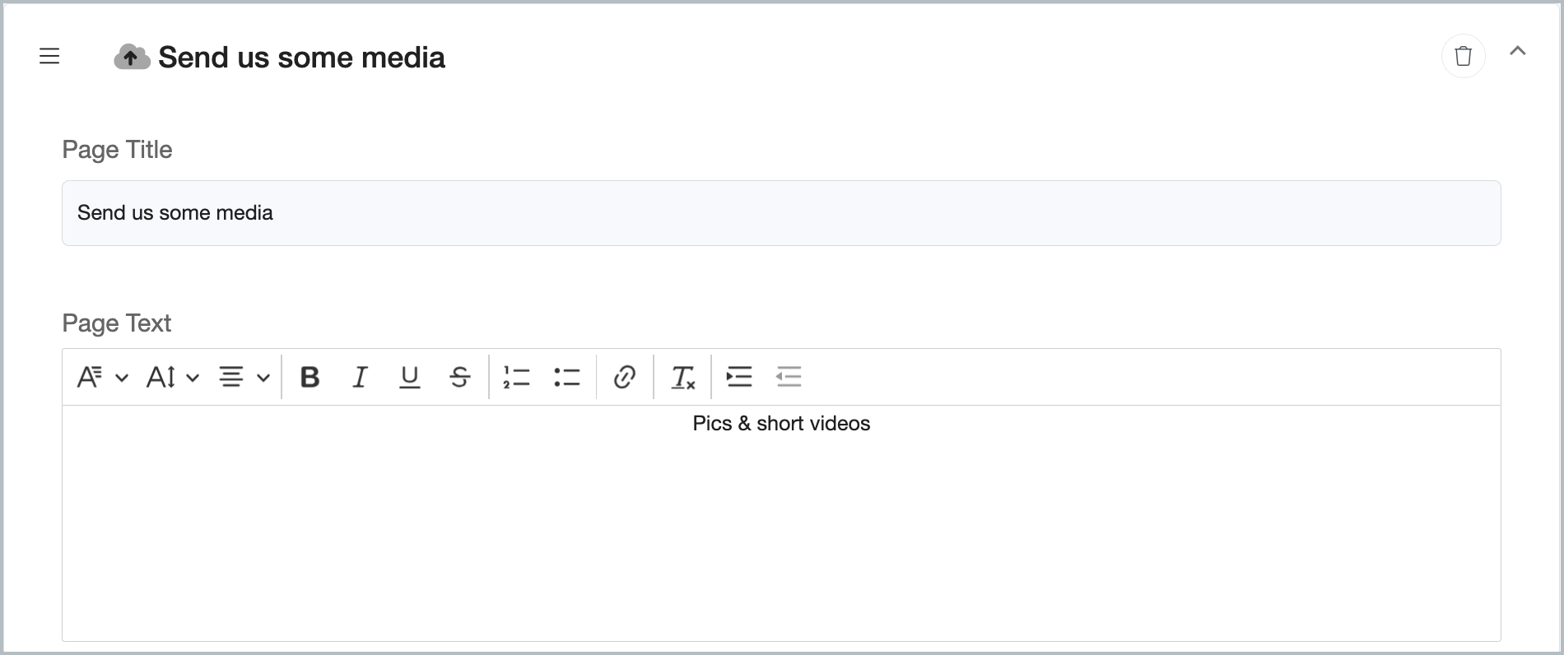This screenshot has width=1564, height=655.
Task: Increase the paragraph indent
Action: 738,378
